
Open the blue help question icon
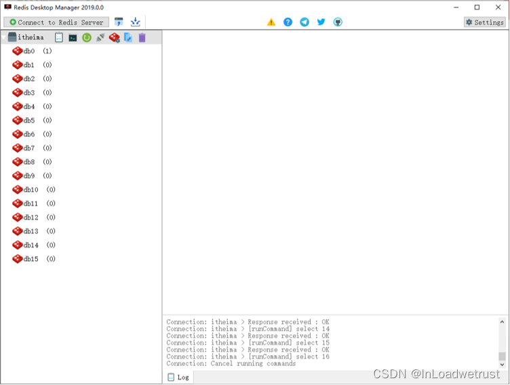pyautogui.click(x=288, y=22)
